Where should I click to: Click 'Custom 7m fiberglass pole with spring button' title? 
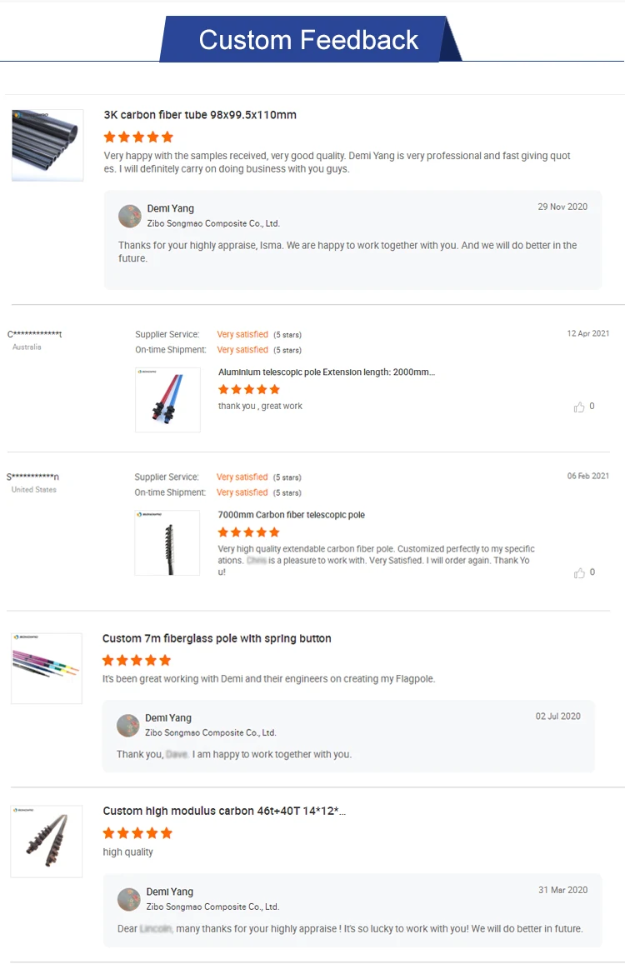click(x=217, y=638)
